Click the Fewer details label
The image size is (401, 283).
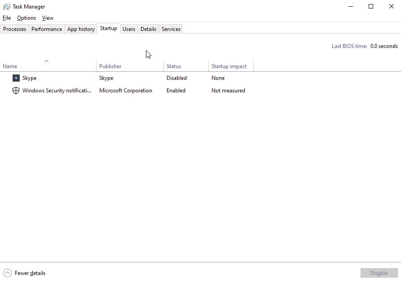click(30, 273)
